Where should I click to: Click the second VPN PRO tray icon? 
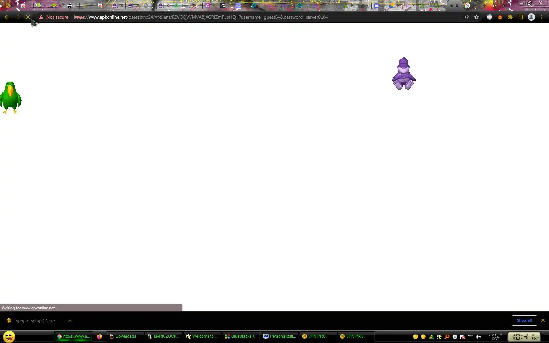click(424, 337)
